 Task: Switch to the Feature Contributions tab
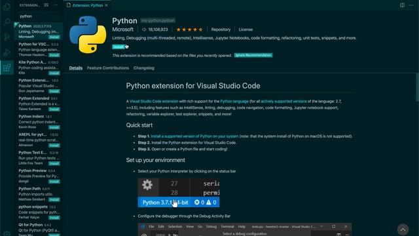tap(107, 68)
